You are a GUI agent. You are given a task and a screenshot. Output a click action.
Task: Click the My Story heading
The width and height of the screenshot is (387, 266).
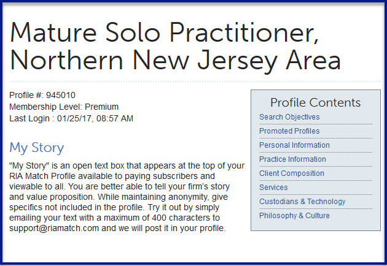tap(36, 148)
